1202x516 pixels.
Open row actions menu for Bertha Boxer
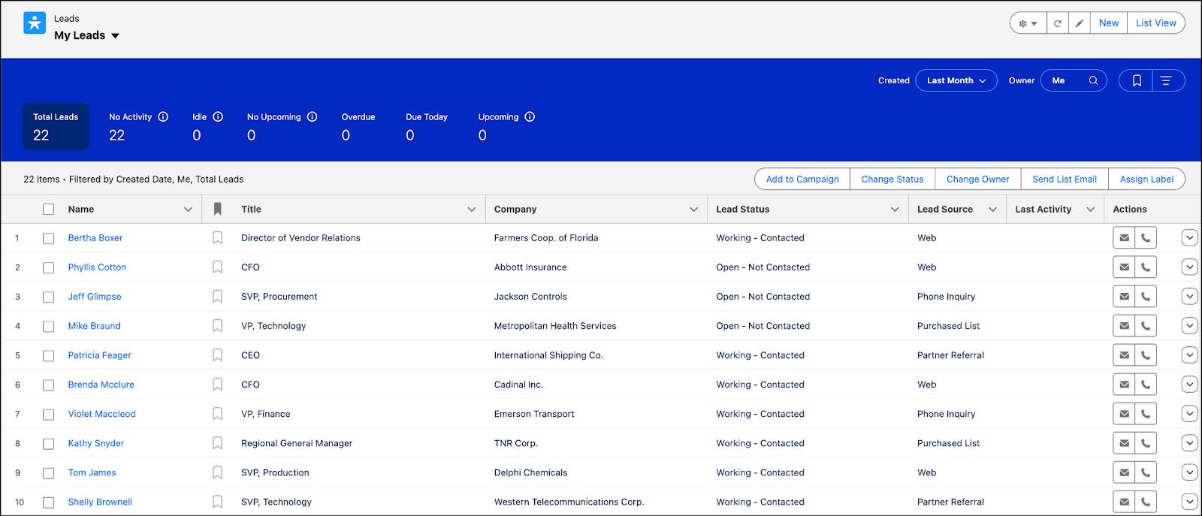point(1189,238)
